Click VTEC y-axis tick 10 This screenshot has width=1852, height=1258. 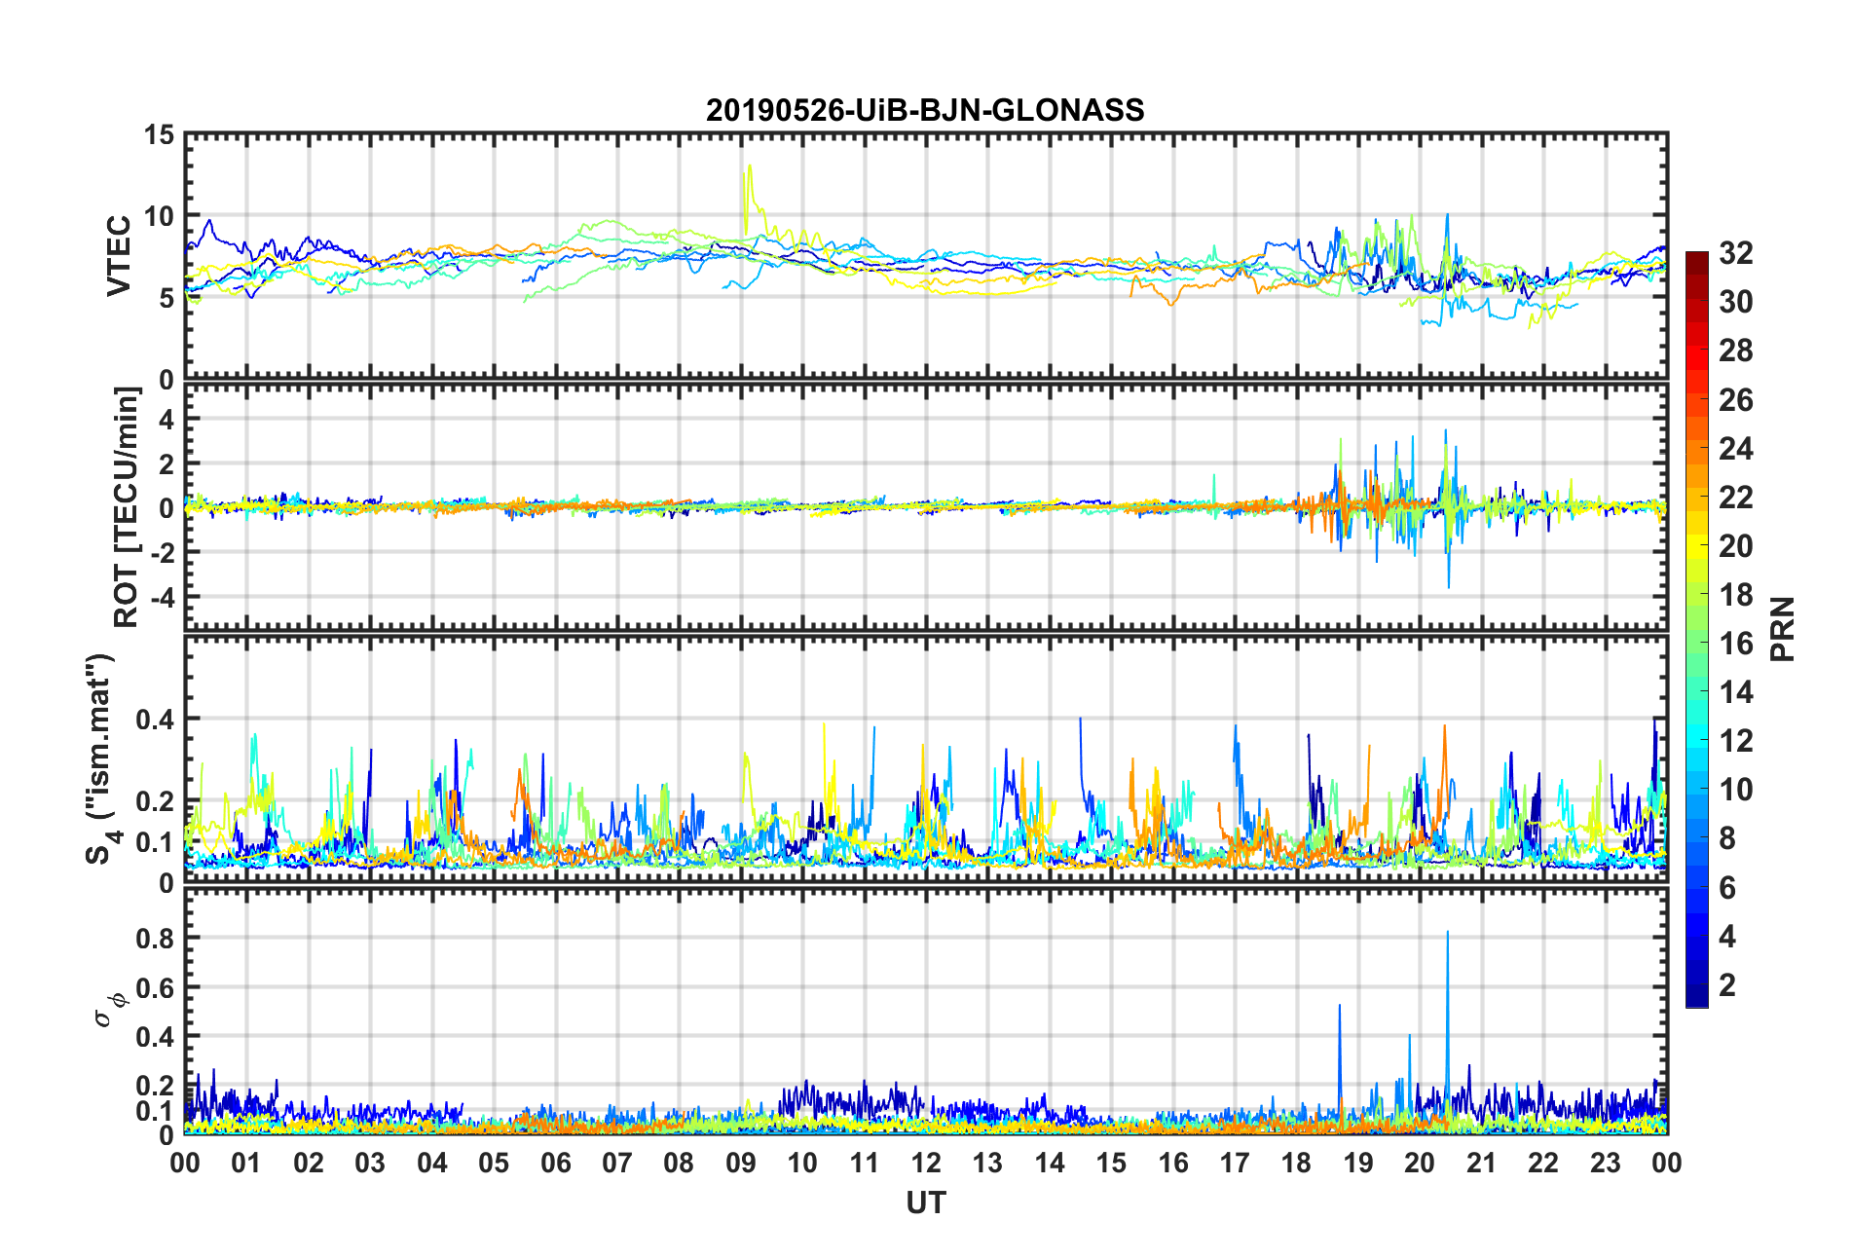click(x=160, y=216)
